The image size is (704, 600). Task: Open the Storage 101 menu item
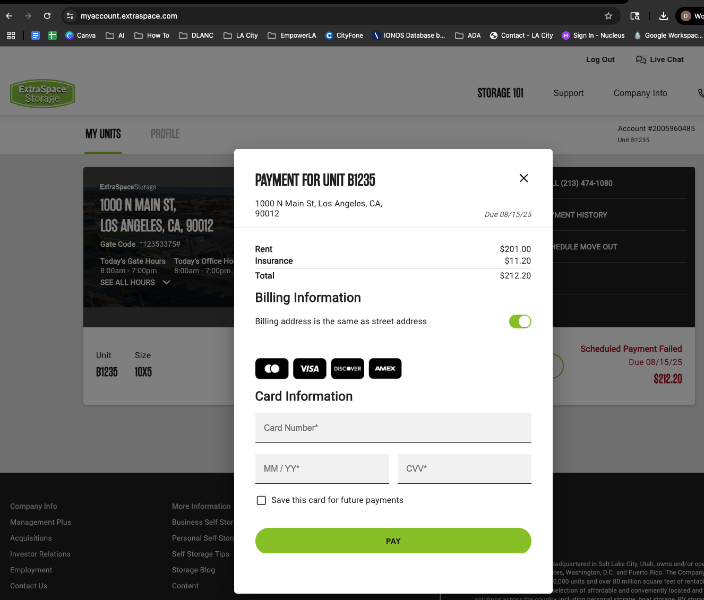500,93
